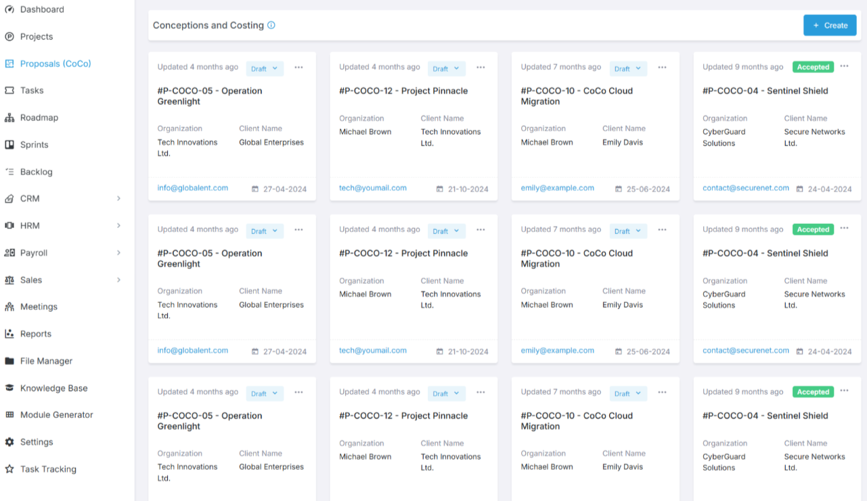Expand the Payroll menu arrow
The height and width of the screenshot is (501, 867).
coord(118,253)
